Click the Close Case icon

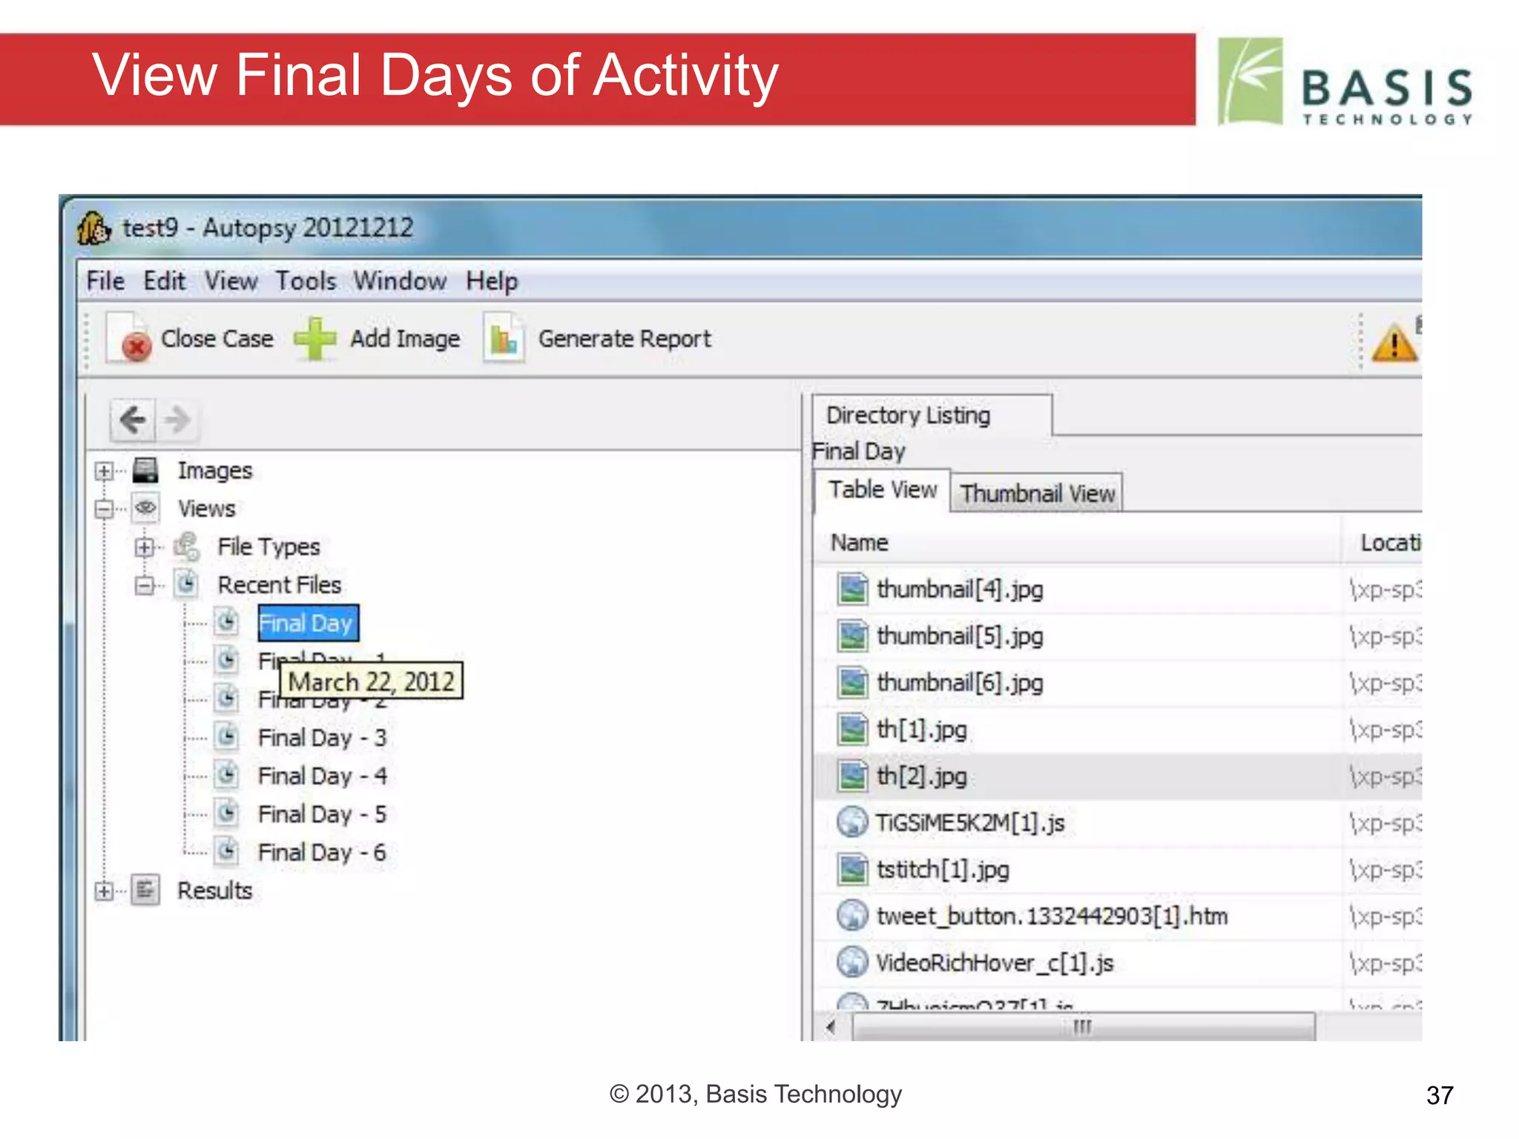[128, 339]
